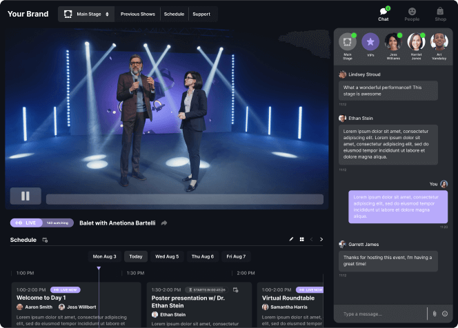Select the Today date button
This screenshot has width=458, height=328.
(x=136, y=256)
